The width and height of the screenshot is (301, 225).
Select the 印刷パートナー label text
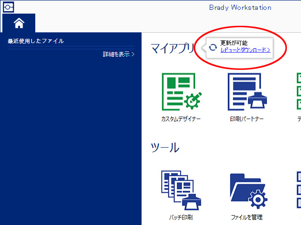pos(247,119)
